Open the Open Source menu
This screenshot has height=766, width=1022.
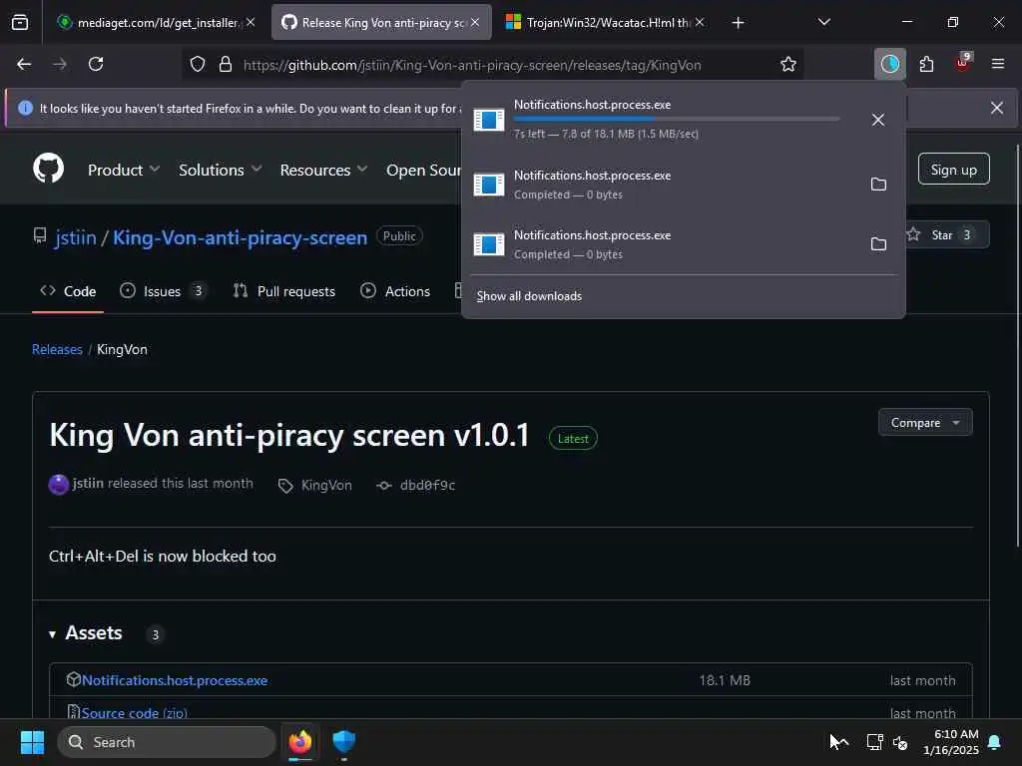[x=423, y=170]
